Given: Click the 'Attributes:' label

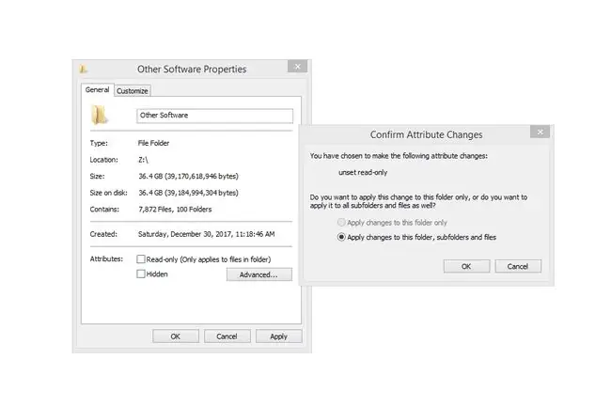Looking at the screenshot, I should point(106,259).
